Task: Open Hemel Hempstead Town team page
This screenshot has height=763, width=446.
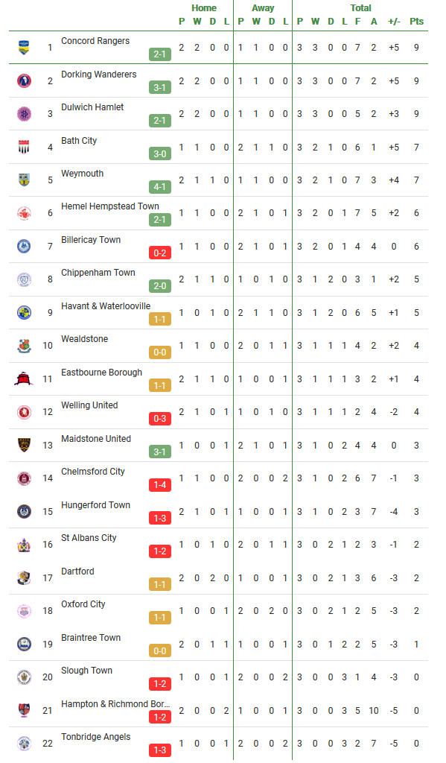Action: pyautogui.click(x=110, y=206)
